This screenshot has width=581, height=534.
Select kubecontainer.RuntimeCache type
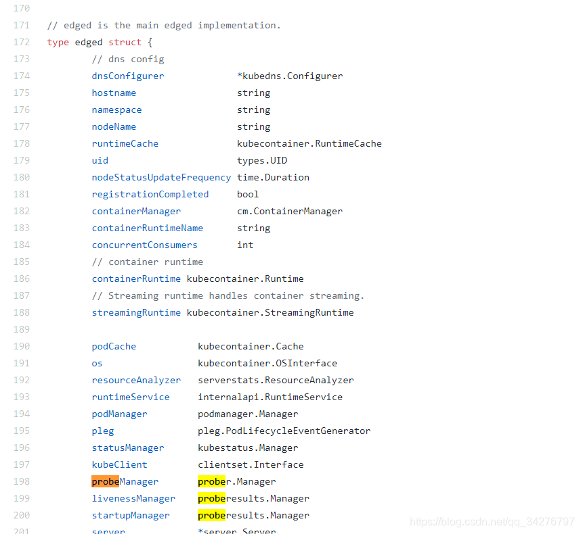point(309,143)
